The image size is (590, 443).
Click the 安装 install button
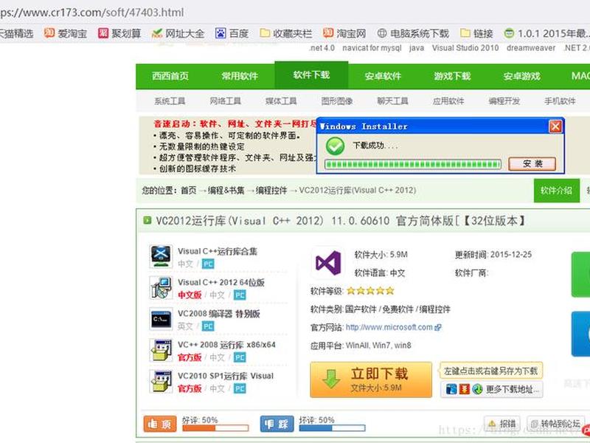(532, 164)
